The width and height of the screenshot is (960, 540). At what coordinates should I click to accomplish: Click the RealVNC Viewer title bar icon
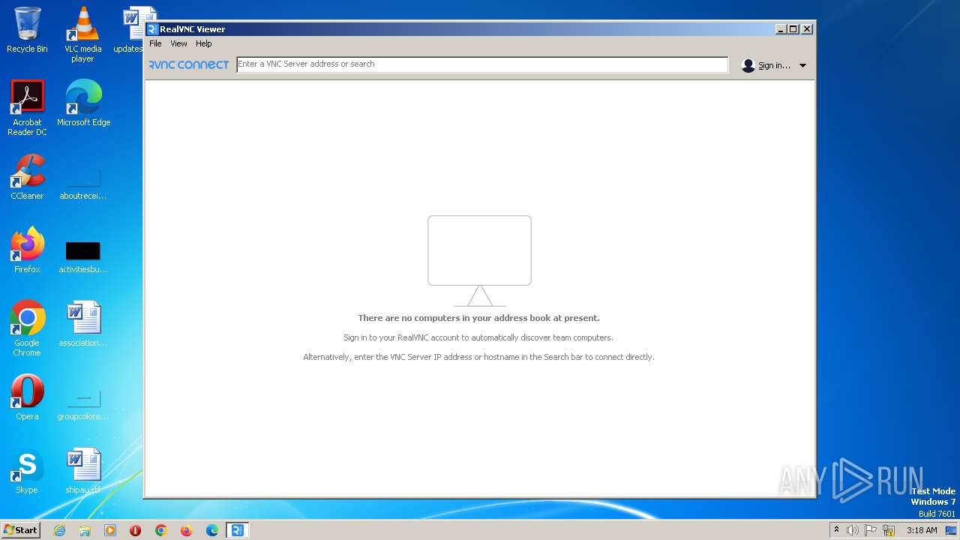coord(152,29)
